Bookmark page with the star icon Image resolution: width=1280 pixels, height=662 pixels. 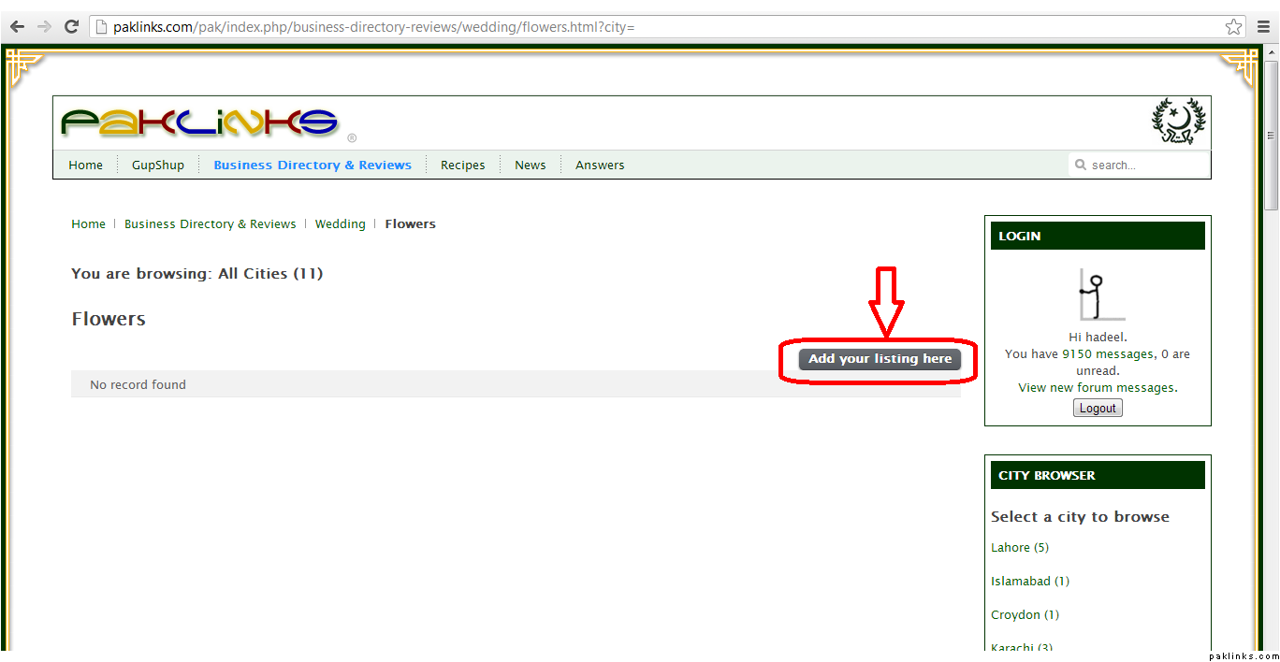pyautogui.click(x=1233, y=27)
